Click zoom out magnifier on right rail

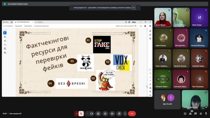pos(150,95)
